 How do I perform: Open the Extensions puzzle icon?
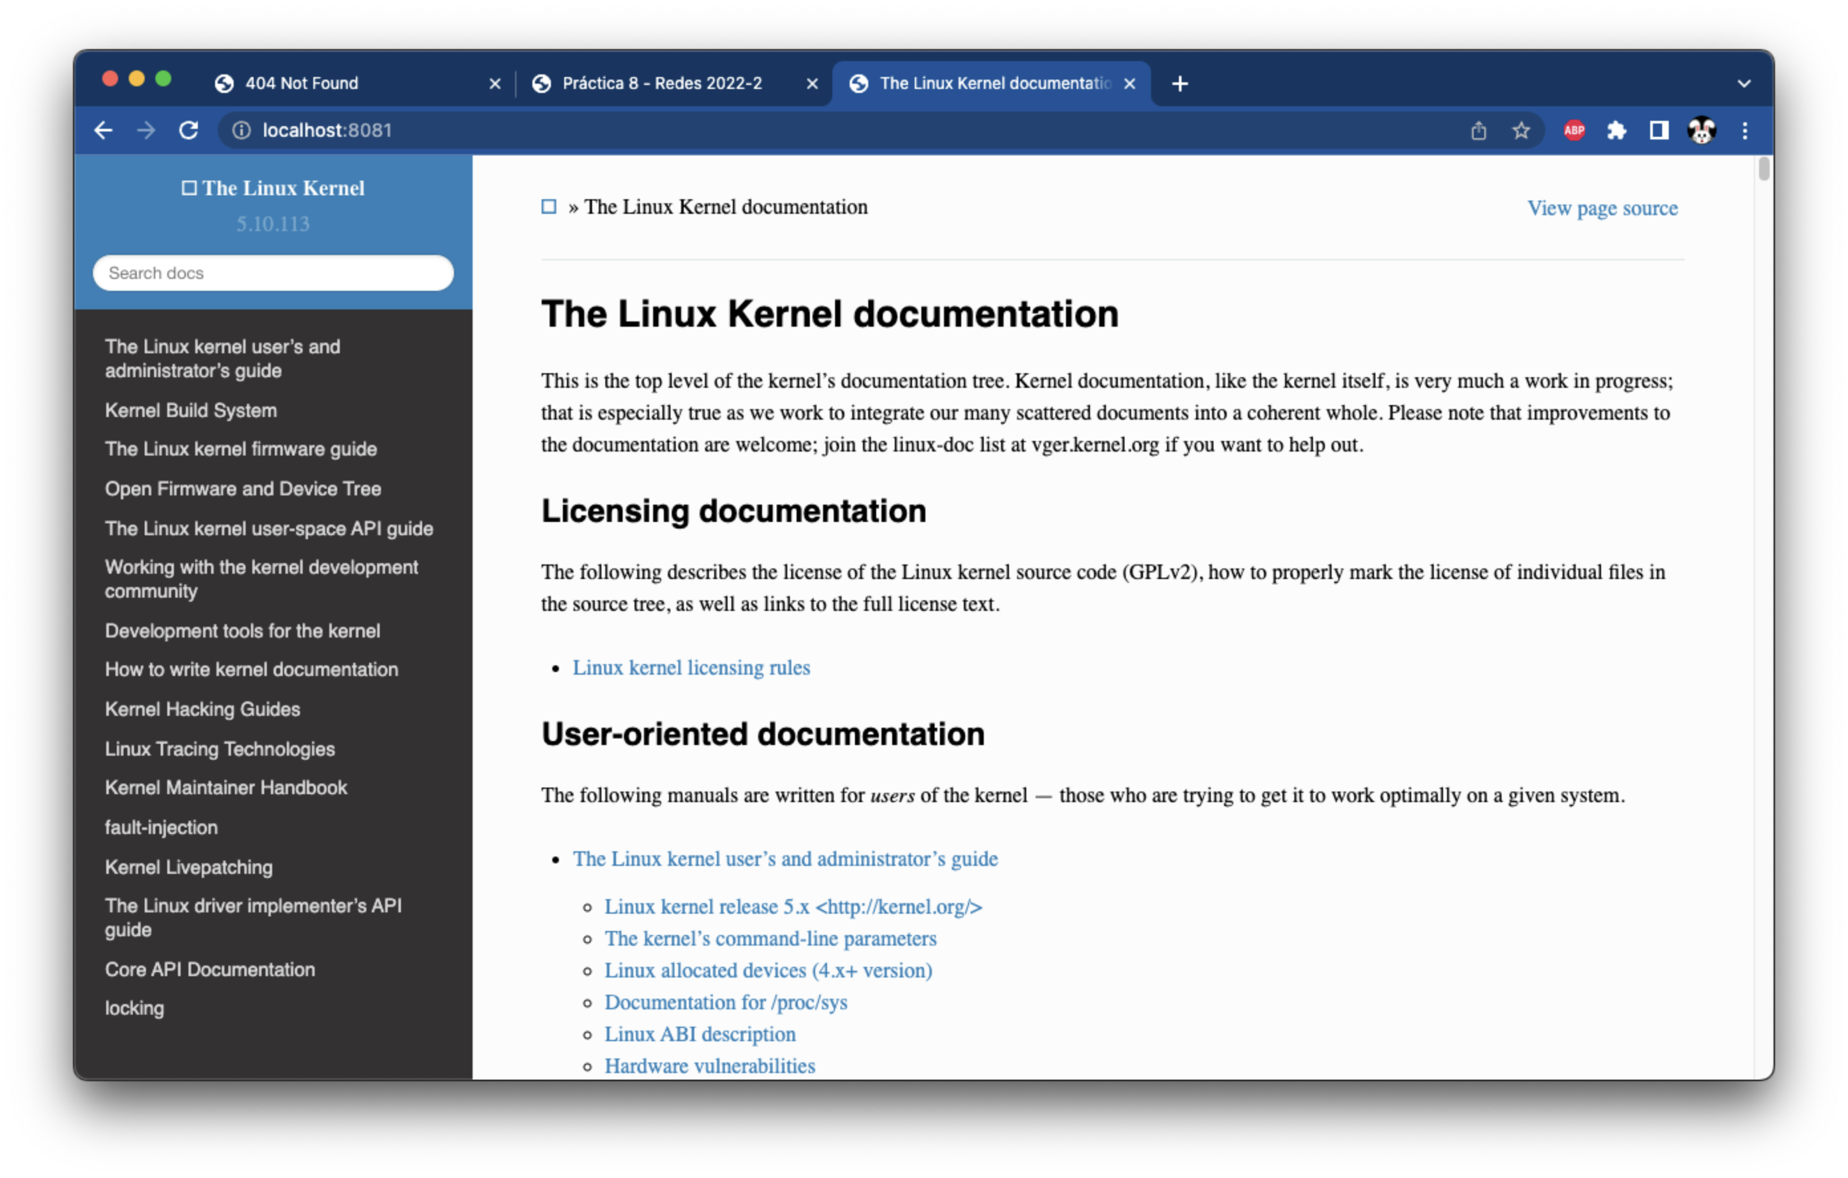(x=1616, y=131)
